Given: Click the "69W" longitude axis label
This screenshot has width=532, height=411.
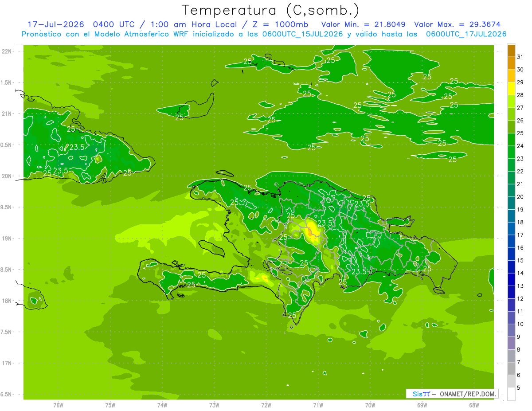Looking at the screenshot, I should [x=422, y=405].
